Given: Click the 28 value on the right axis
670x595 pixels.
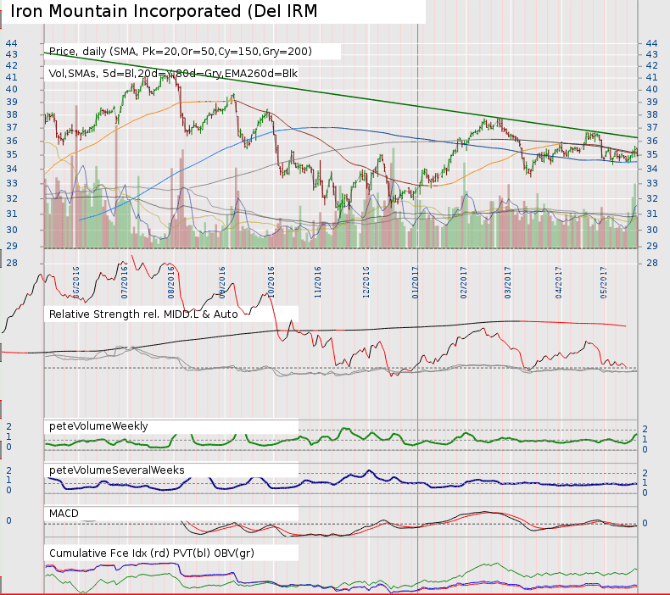Looking at the screenshot, I should (x=651, y=264).
